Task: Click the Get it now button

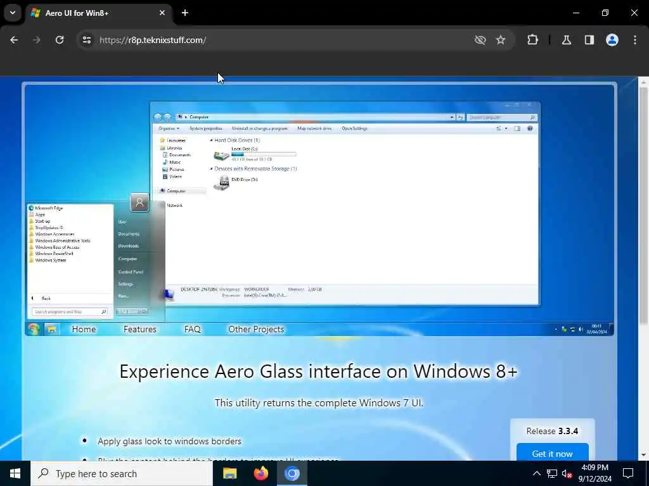Action: [x=553, y=453]
